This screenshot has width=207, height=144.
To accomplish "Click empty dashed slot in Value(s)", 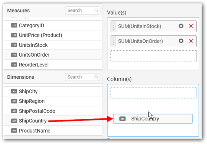I will 153,56.
